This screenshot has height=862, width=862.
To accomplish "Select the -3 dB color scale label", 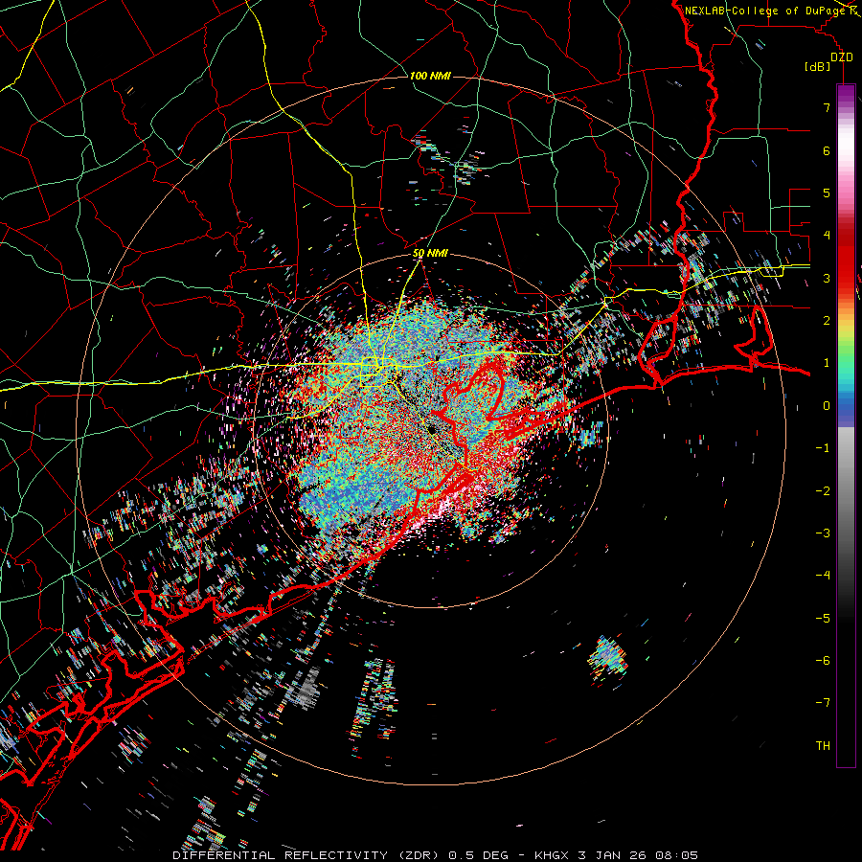I will click(x=823, y=533).
